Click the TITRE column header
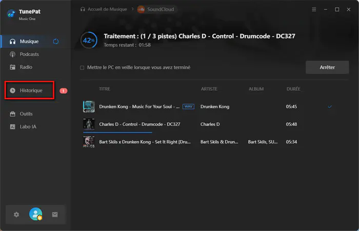Viewport: 359px width, 231px height. point(105,89)
